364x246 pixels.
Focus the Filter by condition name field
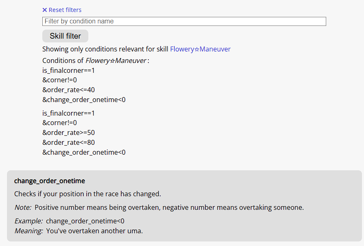click(x=184, y=21)
